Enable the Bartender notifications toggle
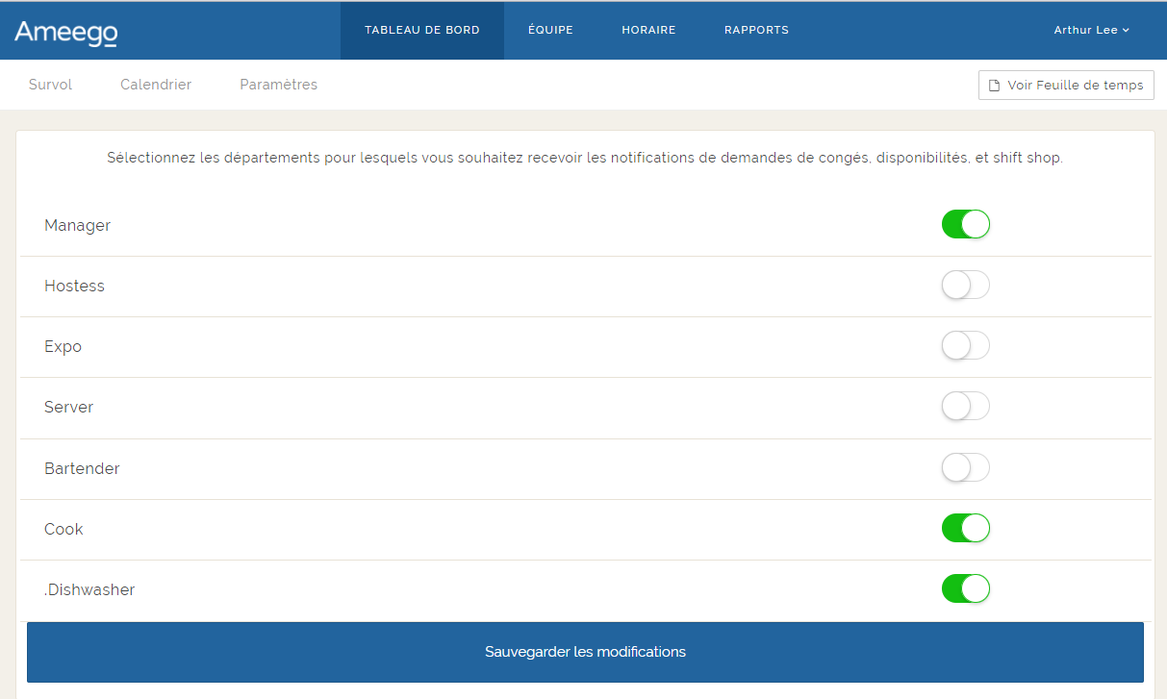The image size is (1167, 699). coord(965,467)
